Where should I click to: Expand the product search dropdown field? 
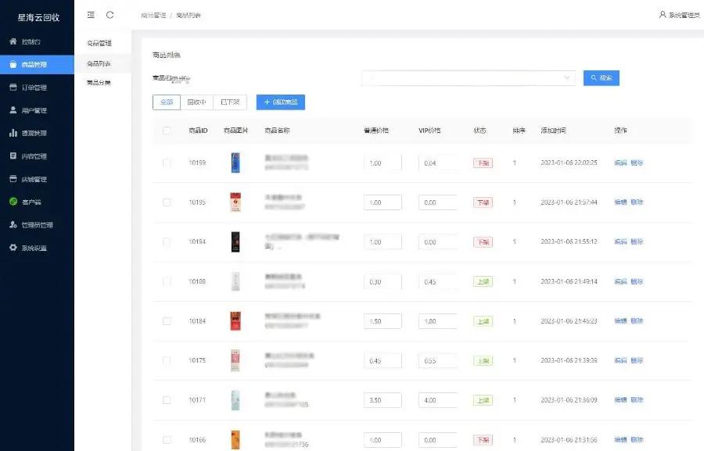click(469, 78)
